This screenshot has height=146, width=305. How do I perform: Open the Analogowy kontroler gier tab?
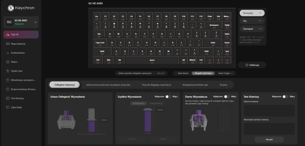[x=195, y=85]
